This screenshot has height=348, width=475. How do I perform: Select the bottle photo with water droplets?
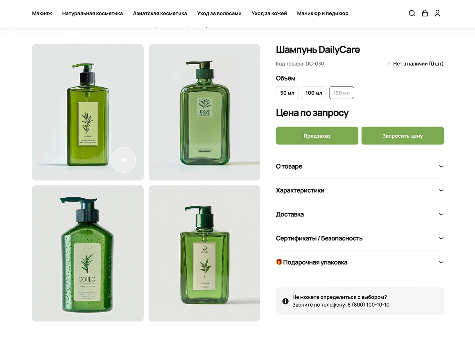tap(87, 253)
